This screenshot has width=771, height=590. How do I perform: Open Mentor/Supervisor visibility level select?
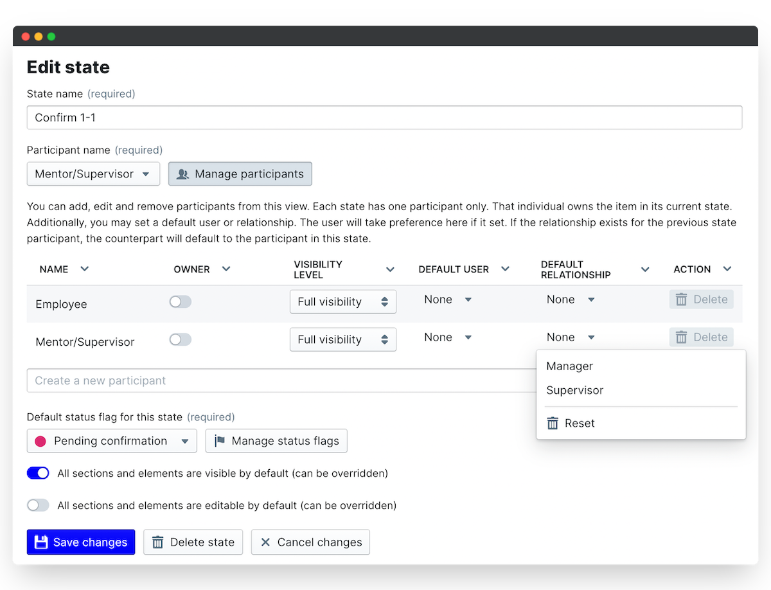coord(343,340)
